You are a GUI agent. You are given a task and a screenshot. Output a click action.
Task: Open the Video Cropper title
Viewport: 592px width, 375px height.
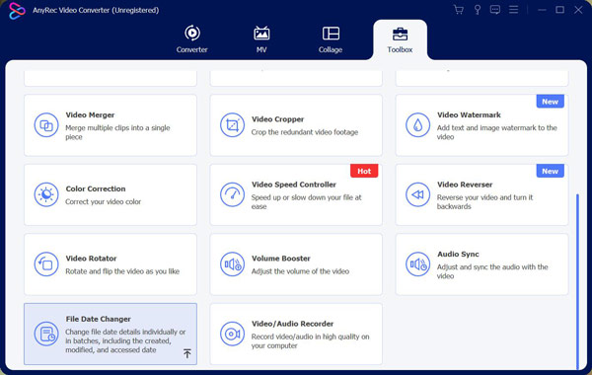click(277, 119)
